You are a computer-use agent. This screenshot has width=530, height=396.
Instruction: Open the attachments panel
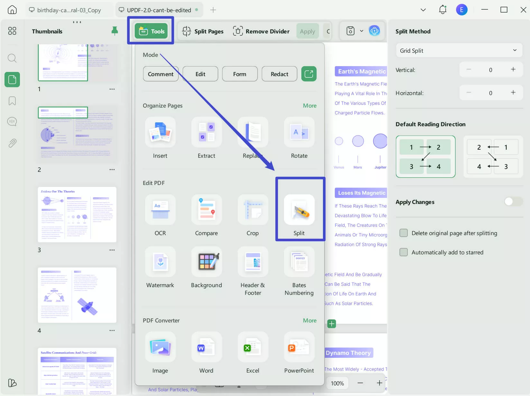(x=12, y=143)
